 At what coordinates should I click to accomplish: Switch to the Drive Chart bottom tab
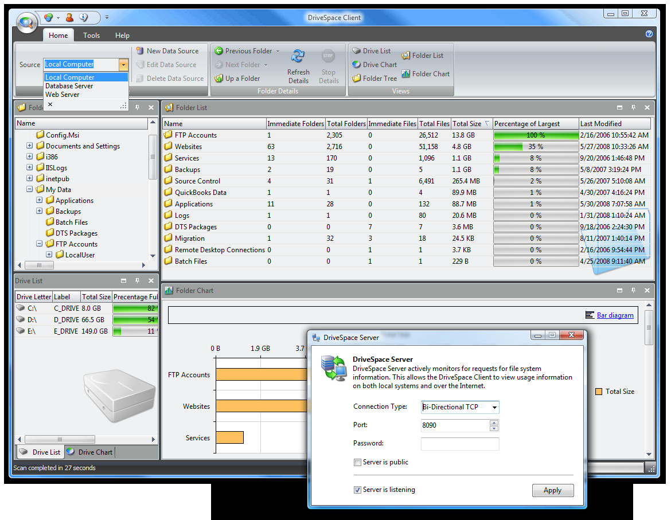tap(89, 452)
